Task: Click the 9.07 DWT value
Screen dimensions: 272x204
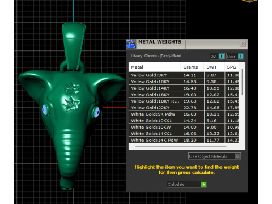Action: [x=211, y=75]
